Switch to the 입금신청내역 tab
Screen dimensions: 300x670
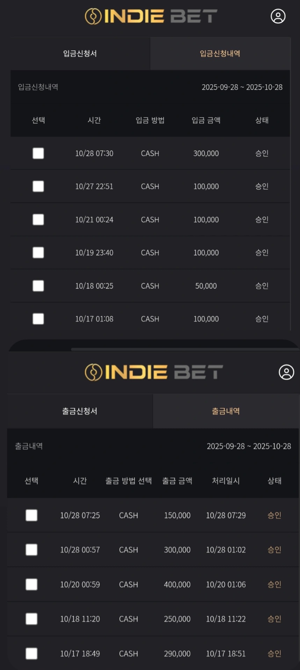[220, 54]
